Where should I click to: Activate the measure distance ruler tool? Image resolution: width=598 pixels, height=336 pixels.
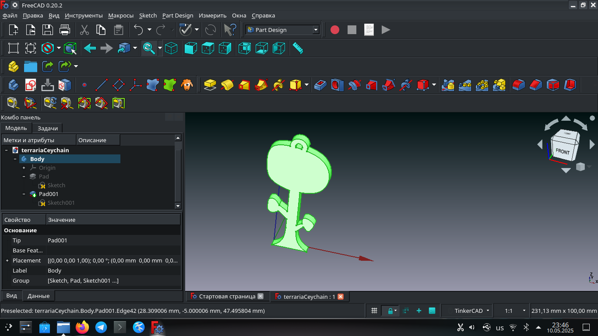pos(298,48)
